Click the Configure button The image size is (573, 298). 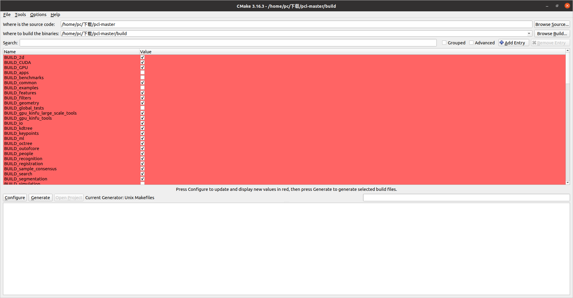click(15, 198)
